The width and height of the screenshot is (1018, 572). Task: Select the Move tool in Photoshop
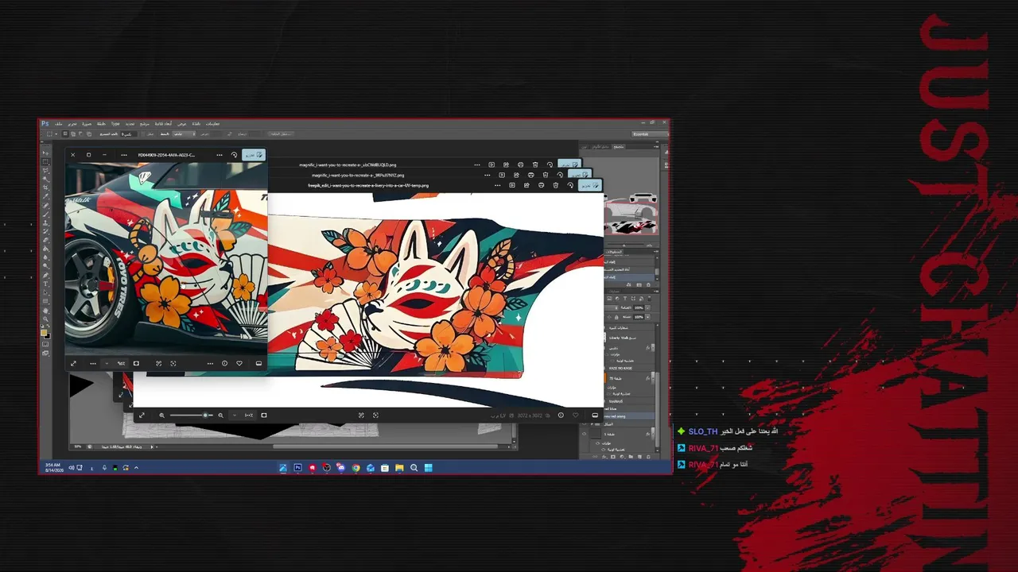(45, 153)
